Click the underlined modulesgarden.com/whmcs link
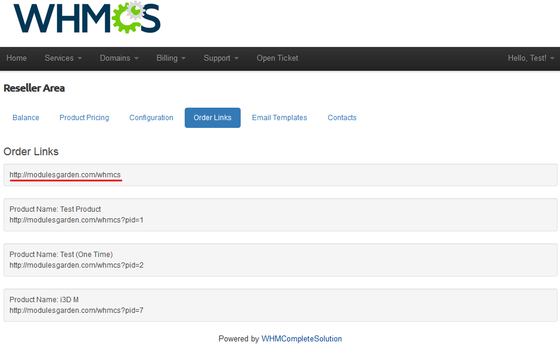The width and height of the screenshot is (560, 345). point(65,175)
